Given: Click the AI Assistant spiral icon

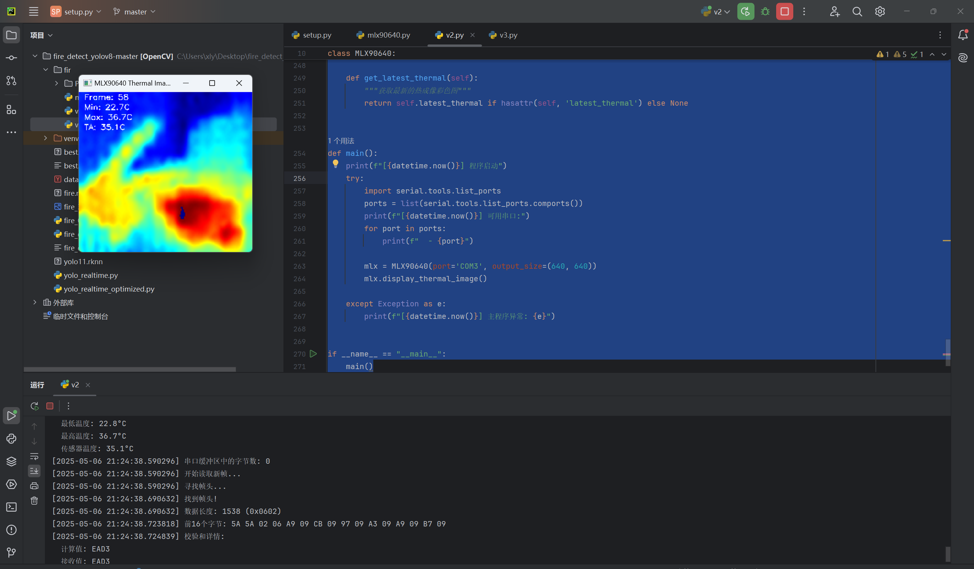Looking at the screenshot, I should click(x=963, y=58).
